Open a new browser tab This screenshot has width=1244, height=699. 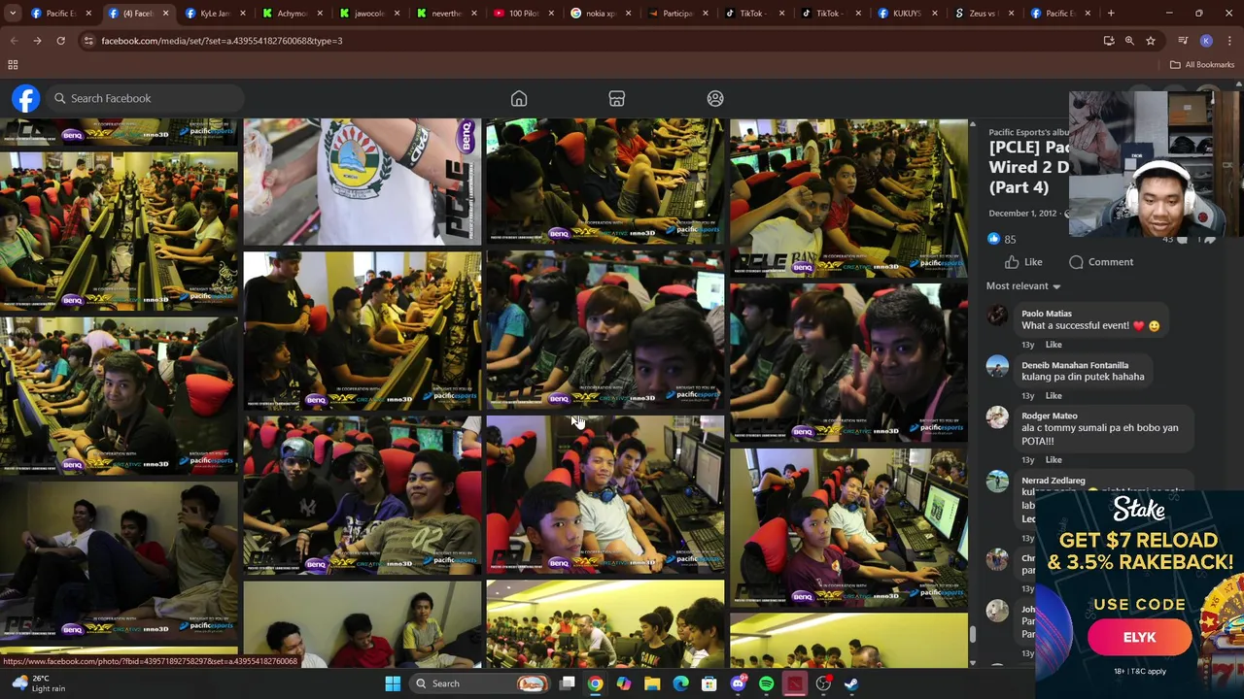pos(1111,14)
